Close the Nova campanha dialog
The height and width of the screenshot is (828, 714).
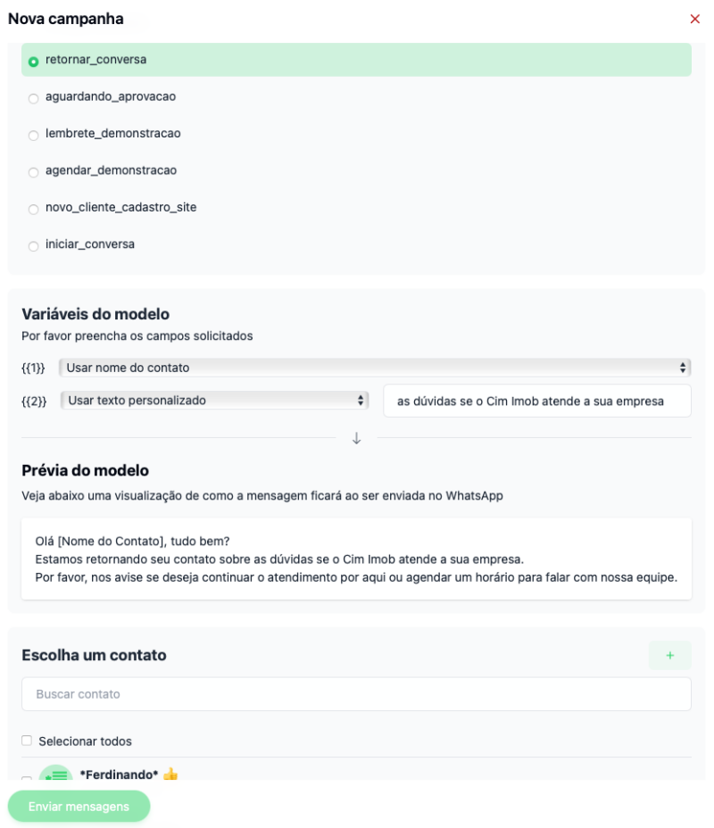click(x=694, y=19)
